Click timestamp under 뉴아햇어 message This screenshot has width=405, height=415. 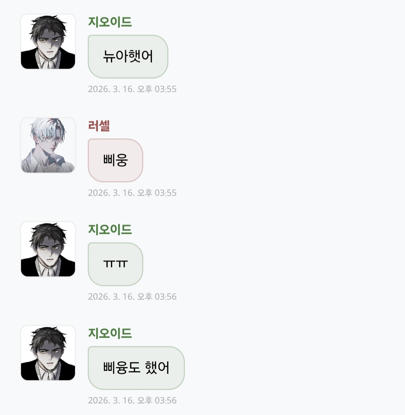pyautogui.click(x=132, y=89)
